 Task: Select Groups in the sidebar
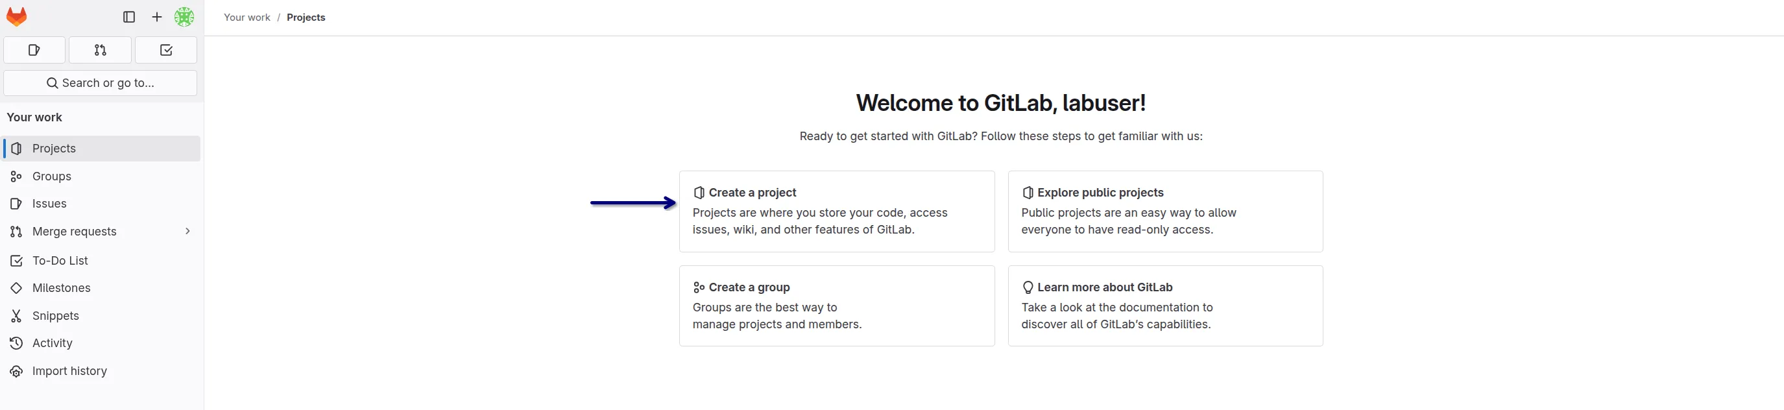[51, 176]
